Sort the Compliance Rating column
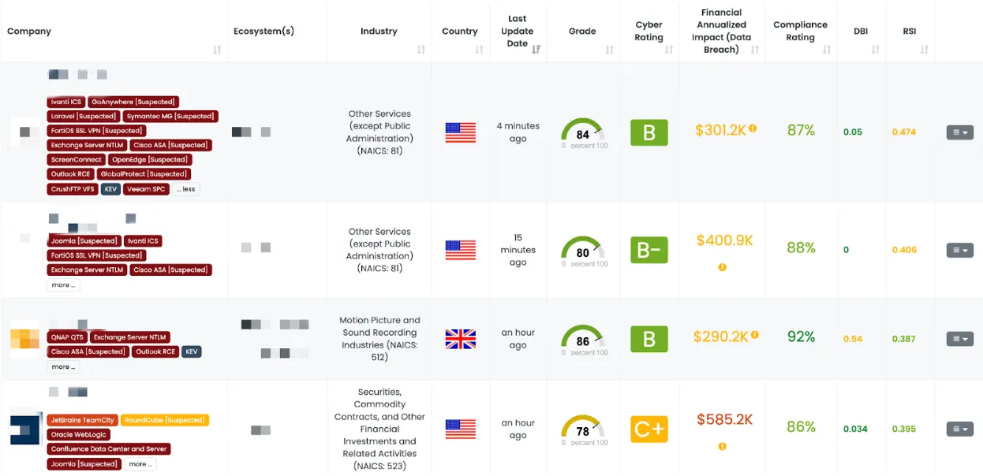The width and height of the screenshot is (983, 476). (826, 49)
